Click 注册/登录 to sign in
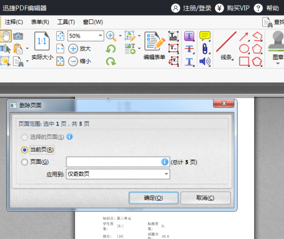This screenshot has height=239, width=284. tap(197, 8)
